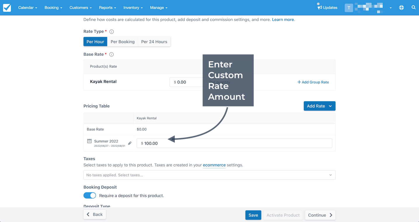Click the Base Rate row label
419x222 pixels.
tap(95, 129)
